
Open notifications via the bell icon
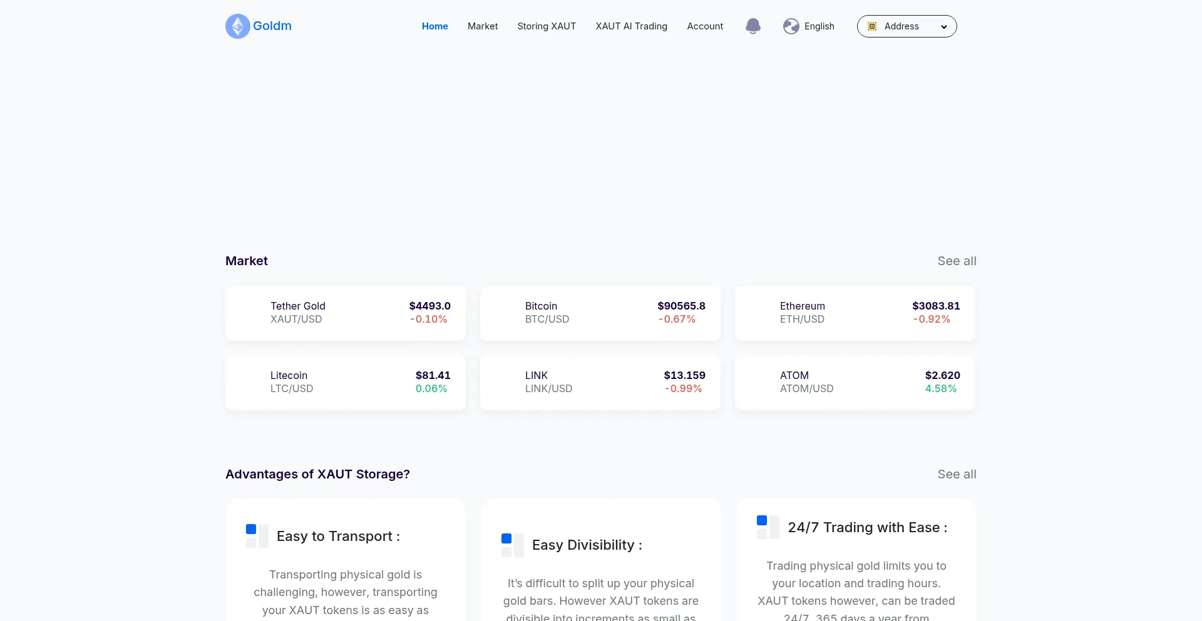[753, 26]
